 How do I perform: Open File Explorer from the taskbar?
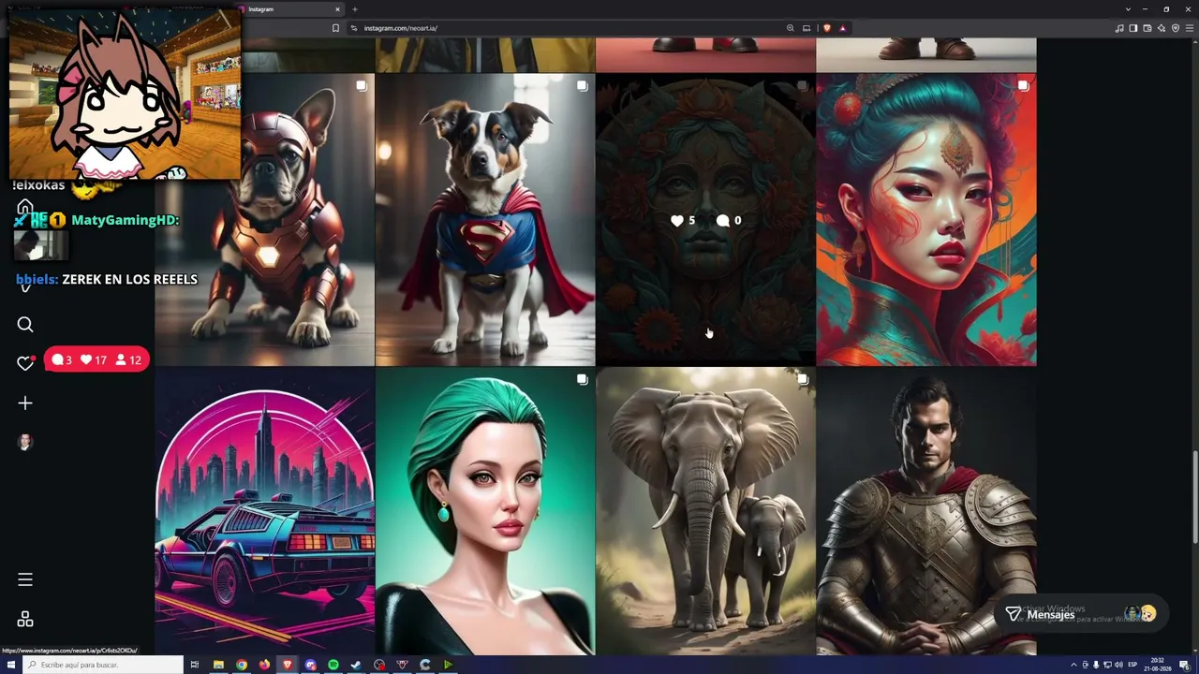pos(218,665)
